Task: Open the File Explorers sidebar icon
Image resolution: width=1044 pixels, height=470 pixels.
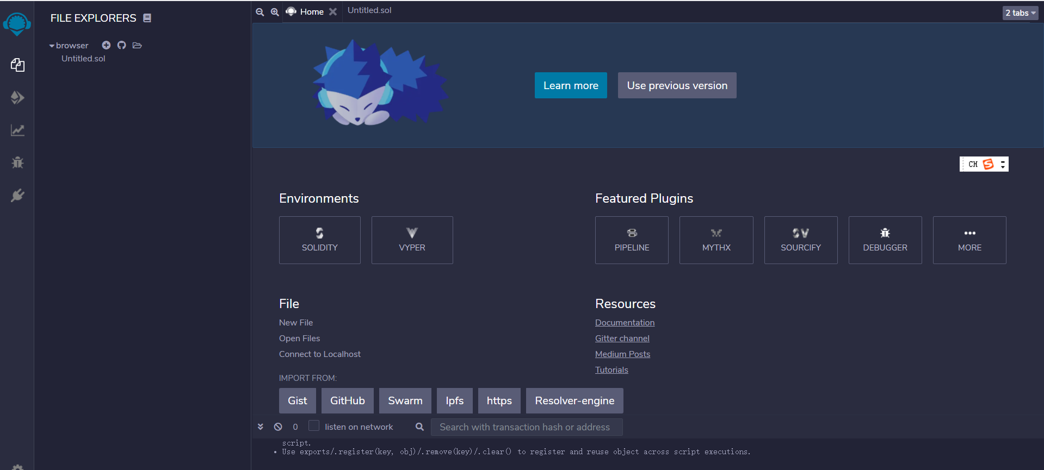Action: click(x=17, y=65)
